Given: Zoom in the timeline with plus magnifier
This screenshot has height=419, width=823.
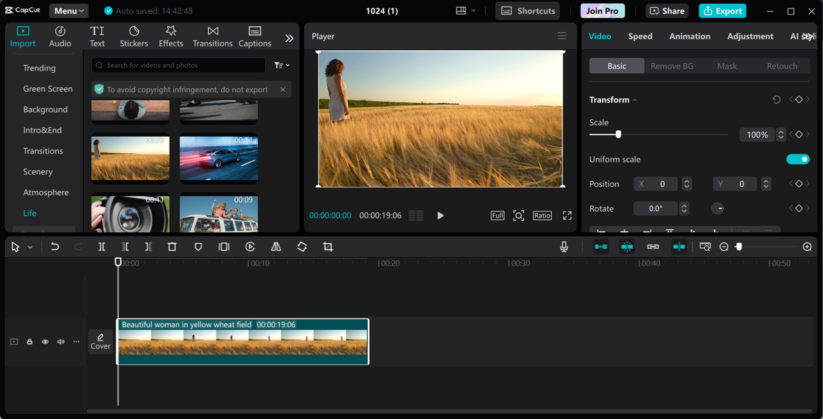Looking at the screenshot, I should tap(808, 246).
